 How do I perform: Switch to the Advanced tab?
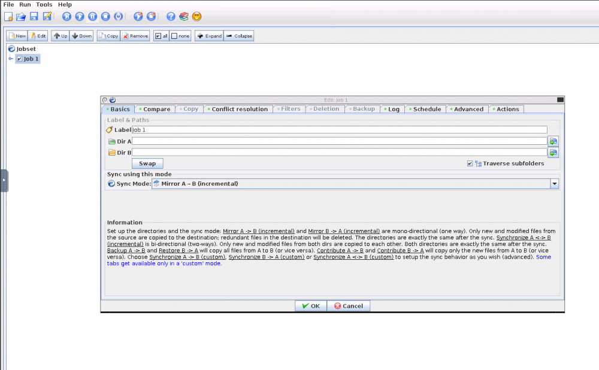[467, 109]
